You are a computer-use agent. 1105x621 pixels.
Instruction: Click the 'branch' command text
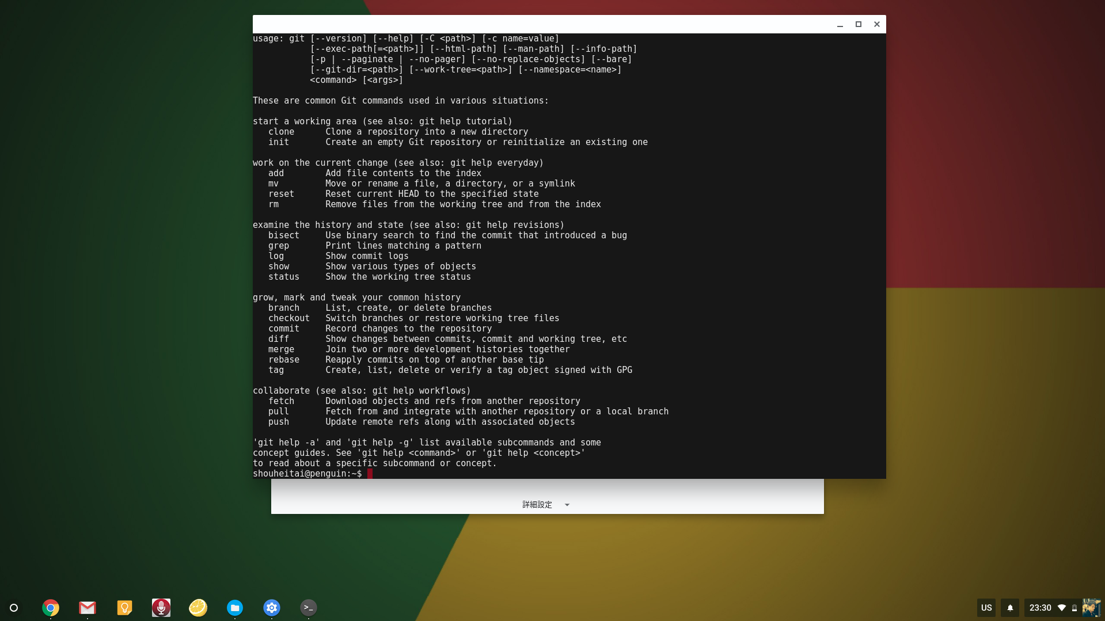[284, 308]
